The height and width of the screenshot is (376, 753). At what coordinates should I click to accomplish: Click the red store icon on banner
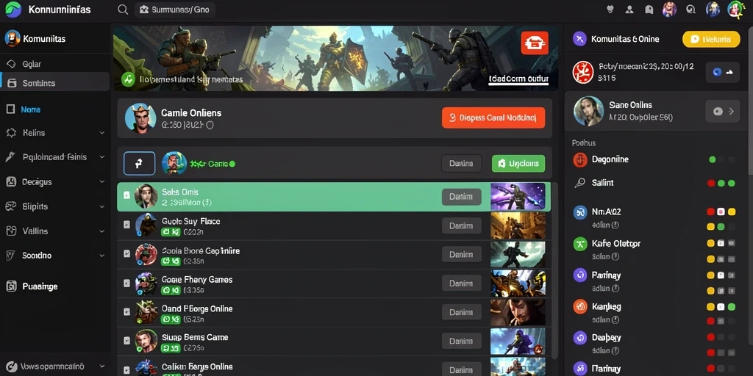click(535, 43)
